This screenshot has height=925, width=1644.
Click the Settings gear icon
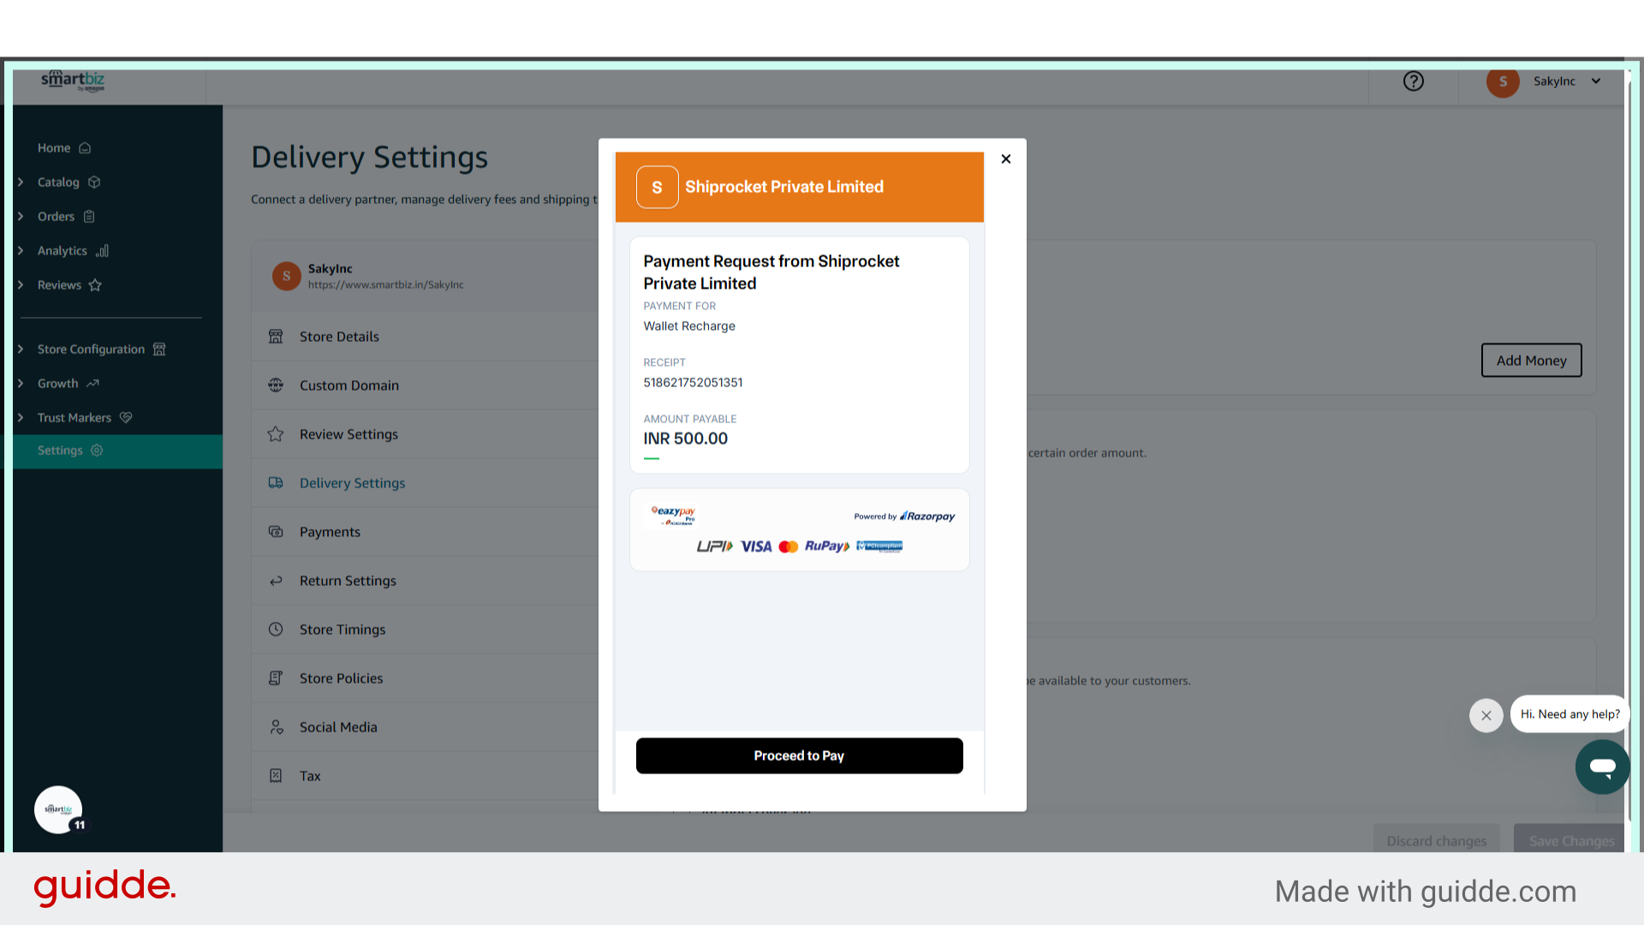[x=94, y=450]
